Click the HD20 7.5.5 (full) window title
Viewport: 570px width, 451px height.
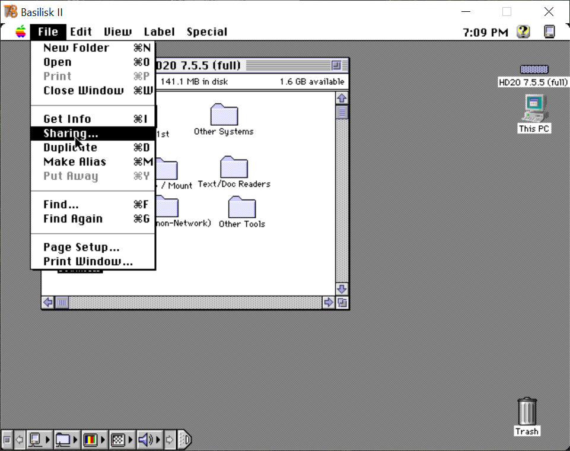click(x=199, y=65)
